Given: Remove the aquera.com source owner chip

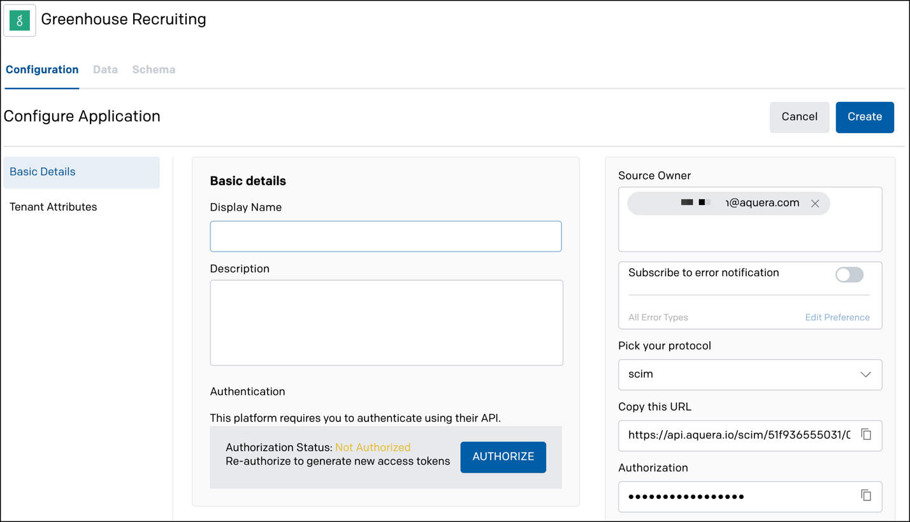Looking at the screenshot, I should 815,204.
